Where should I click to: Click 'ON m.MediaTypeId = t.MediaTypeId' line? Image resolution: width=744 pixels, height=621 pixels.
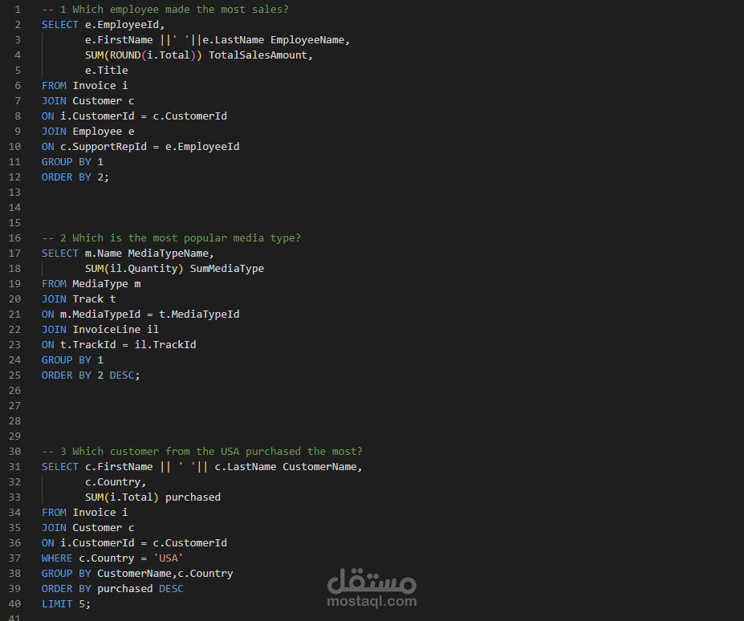[140, 314]
